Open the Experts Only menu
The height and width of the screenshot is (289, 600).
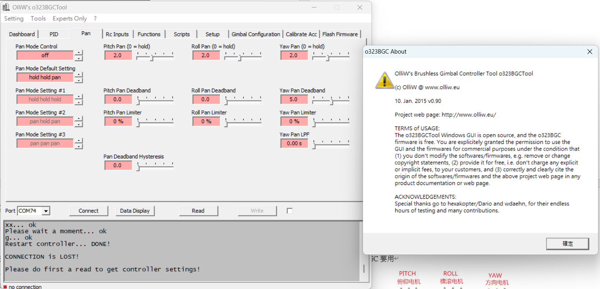click(x=70, y=18)
